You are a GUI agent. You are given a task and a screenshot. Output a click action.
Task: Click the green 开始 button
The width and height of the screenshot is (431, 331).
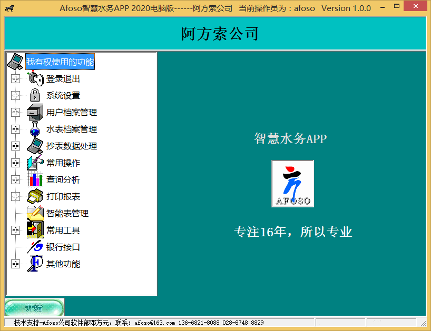34,307
